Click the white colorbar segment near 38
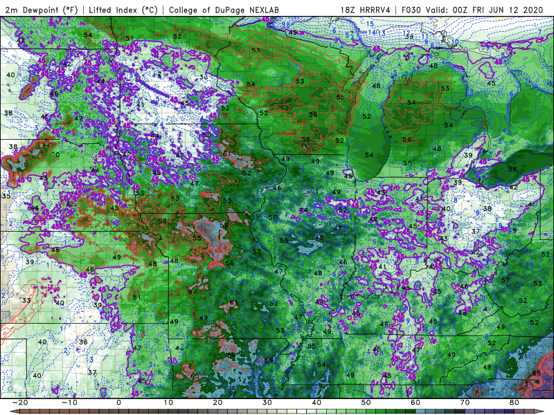The width and height of the screenshot is (554, 415). (301, 411)
